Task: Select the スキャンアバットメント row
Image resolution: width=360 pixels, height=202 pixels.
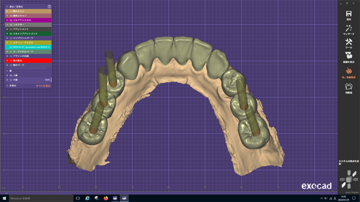Action: click(28, 34)
